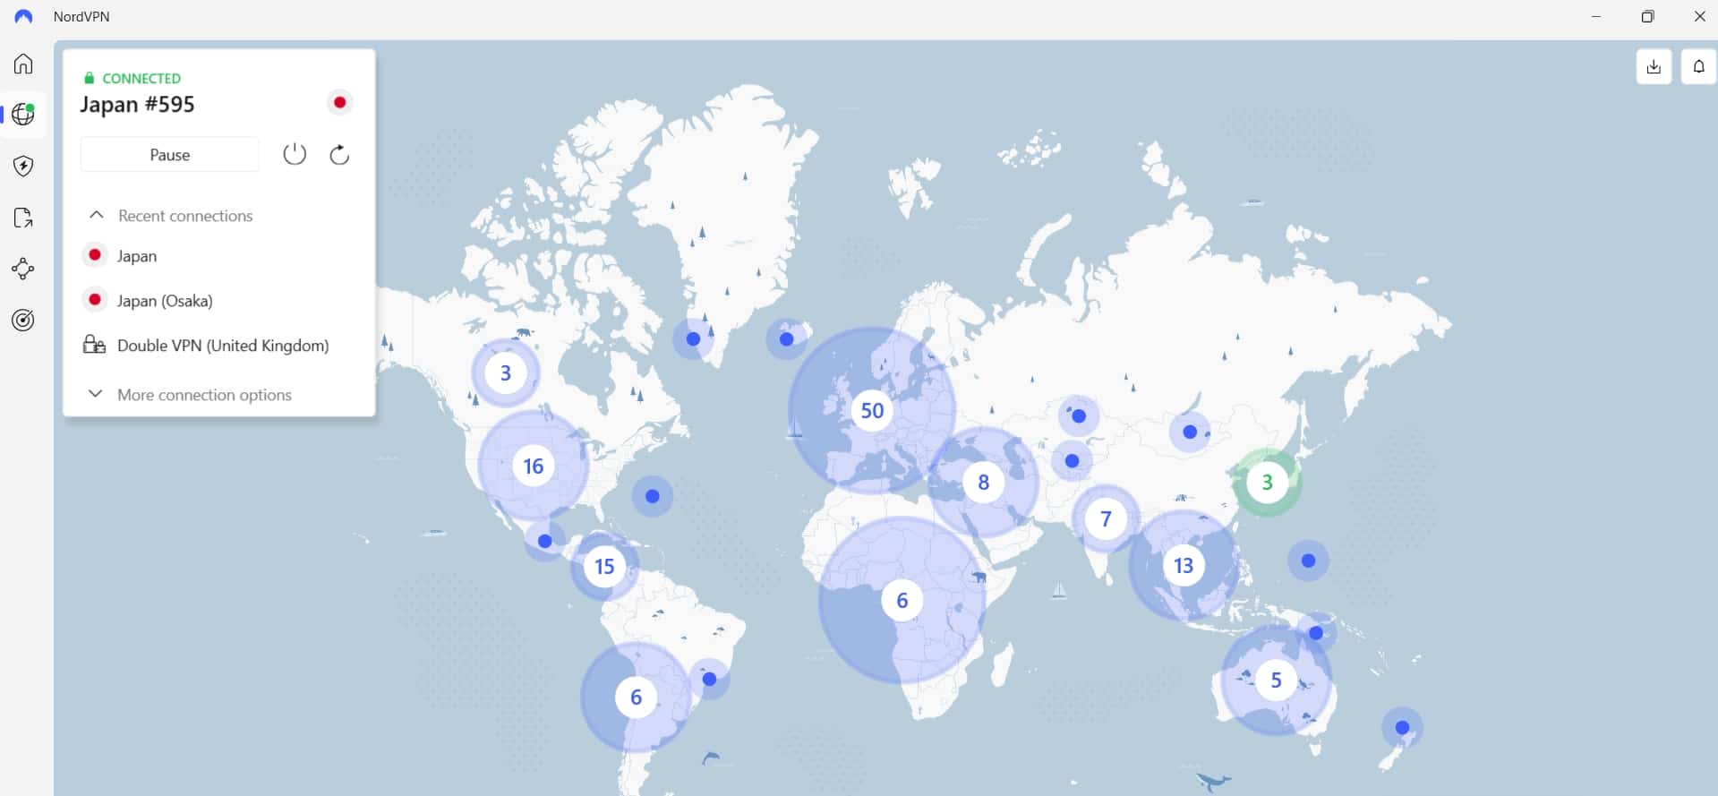1718x796 pixels.
Task: Click the cluster marked 6 in South America
Action: 636,697
